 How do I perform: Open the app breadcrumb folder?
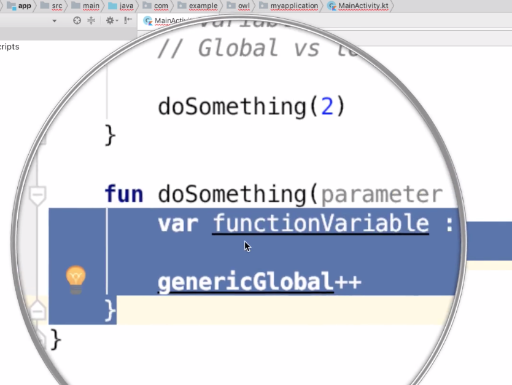20,6
